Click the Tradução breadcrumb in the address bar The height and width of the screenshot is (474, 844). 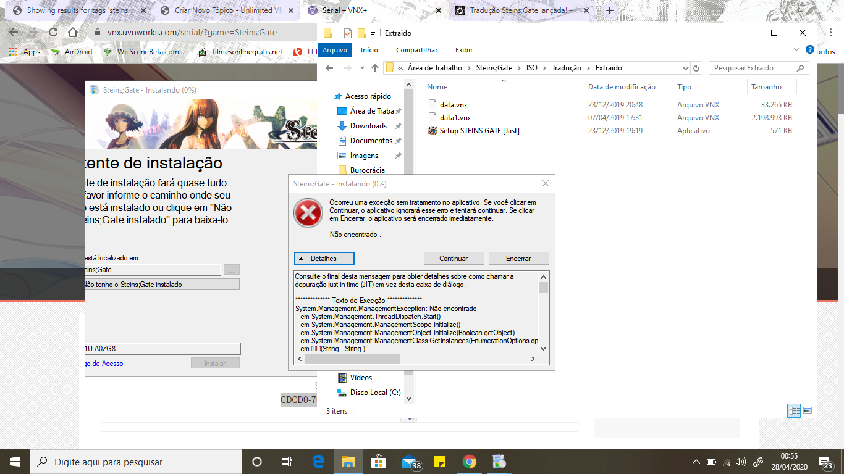(566, 68)
